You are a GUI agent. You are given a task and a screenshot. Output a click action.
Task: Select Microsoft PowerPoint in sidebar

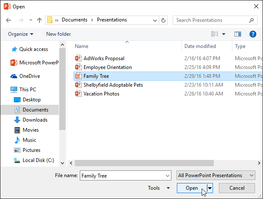34,63
